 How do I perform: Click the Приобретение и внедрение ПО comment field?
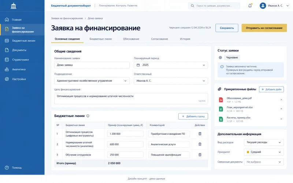coord(169,134)
